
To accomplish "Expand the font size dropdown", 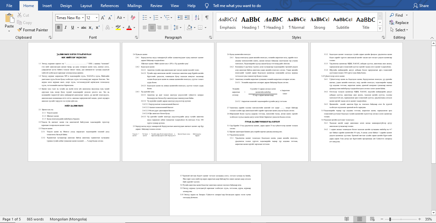I will (97, 18).
